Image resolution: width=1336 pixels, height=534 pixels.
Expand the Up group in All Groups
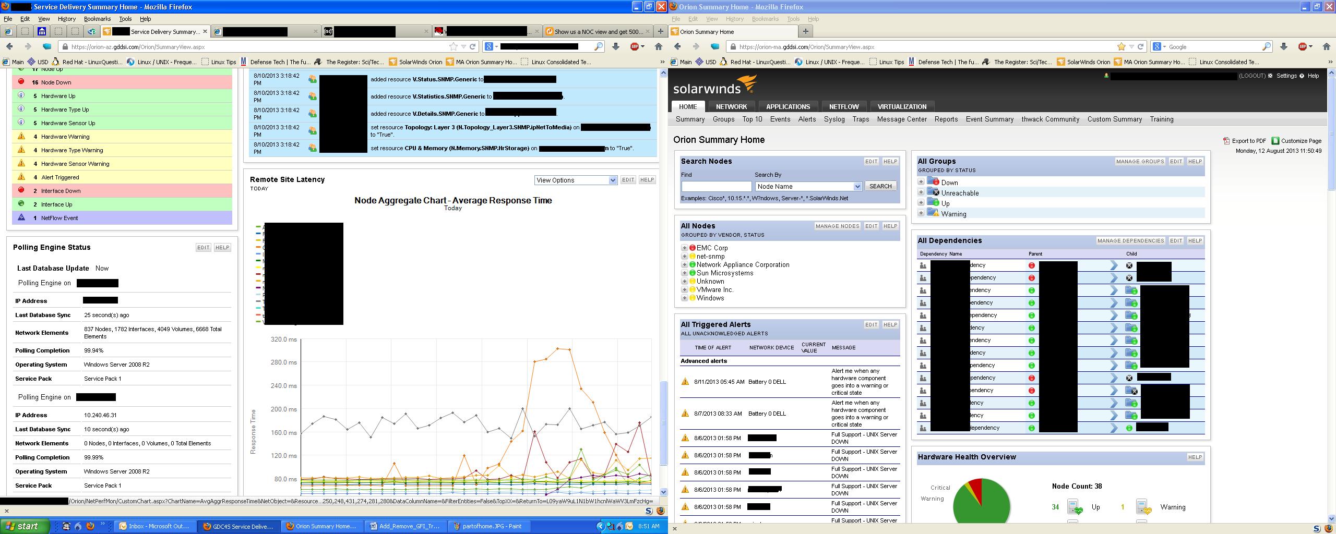click(921, 203)
